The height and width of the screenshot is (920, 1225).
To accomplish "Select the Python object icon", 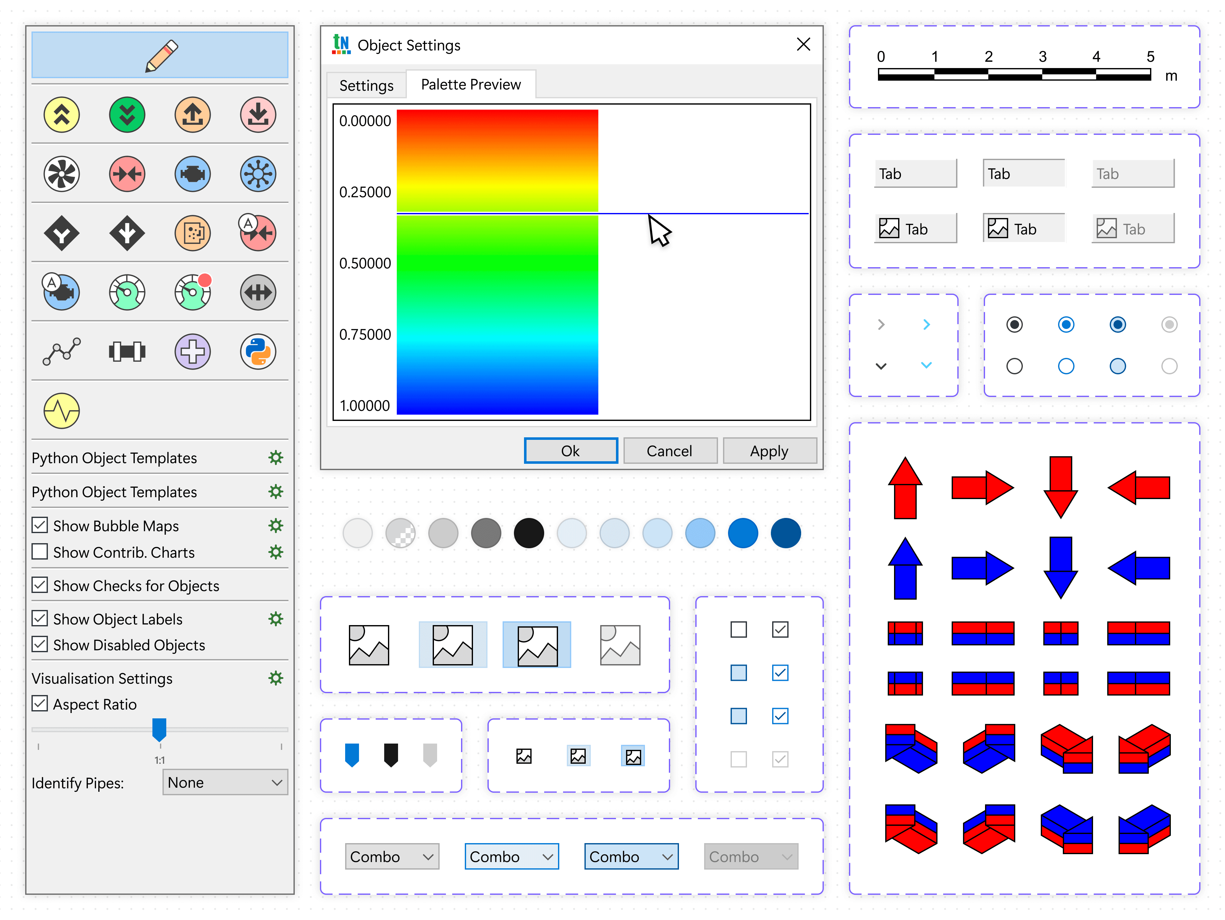I will point(258,351).
